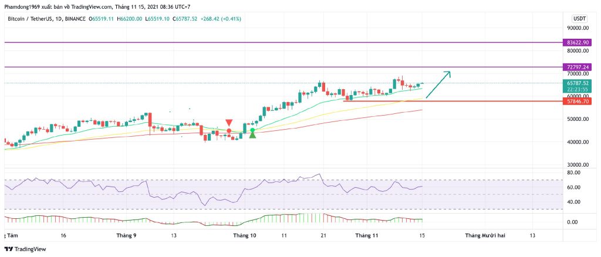
Task: Click the Tháng 10 date on time axis
Action: (245, 235)
